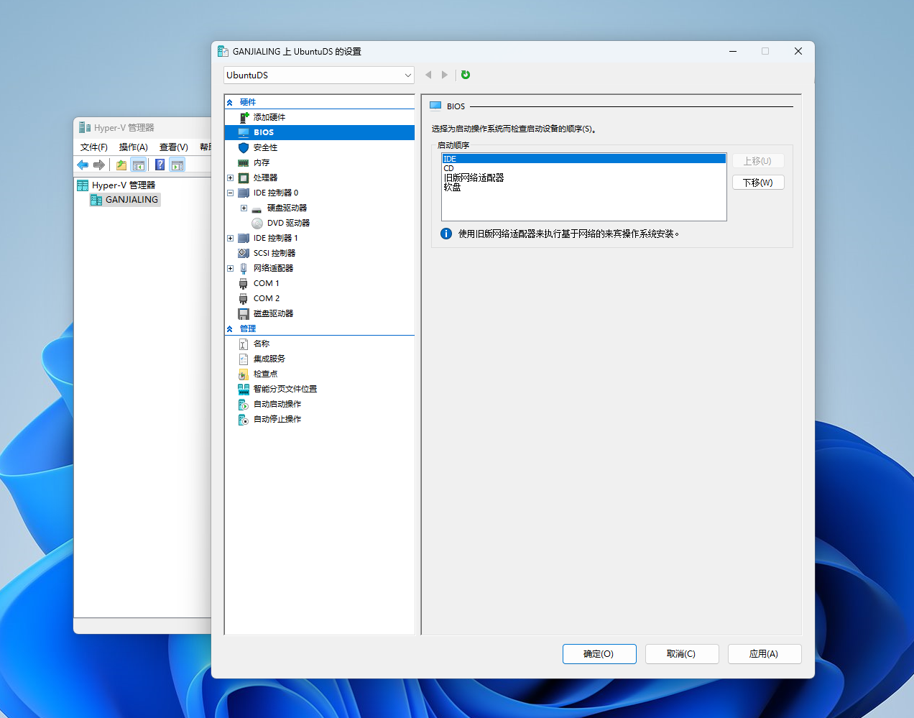Expand the Processor node (处理器)
Screen dimensions: 914x718
[231, 178]
